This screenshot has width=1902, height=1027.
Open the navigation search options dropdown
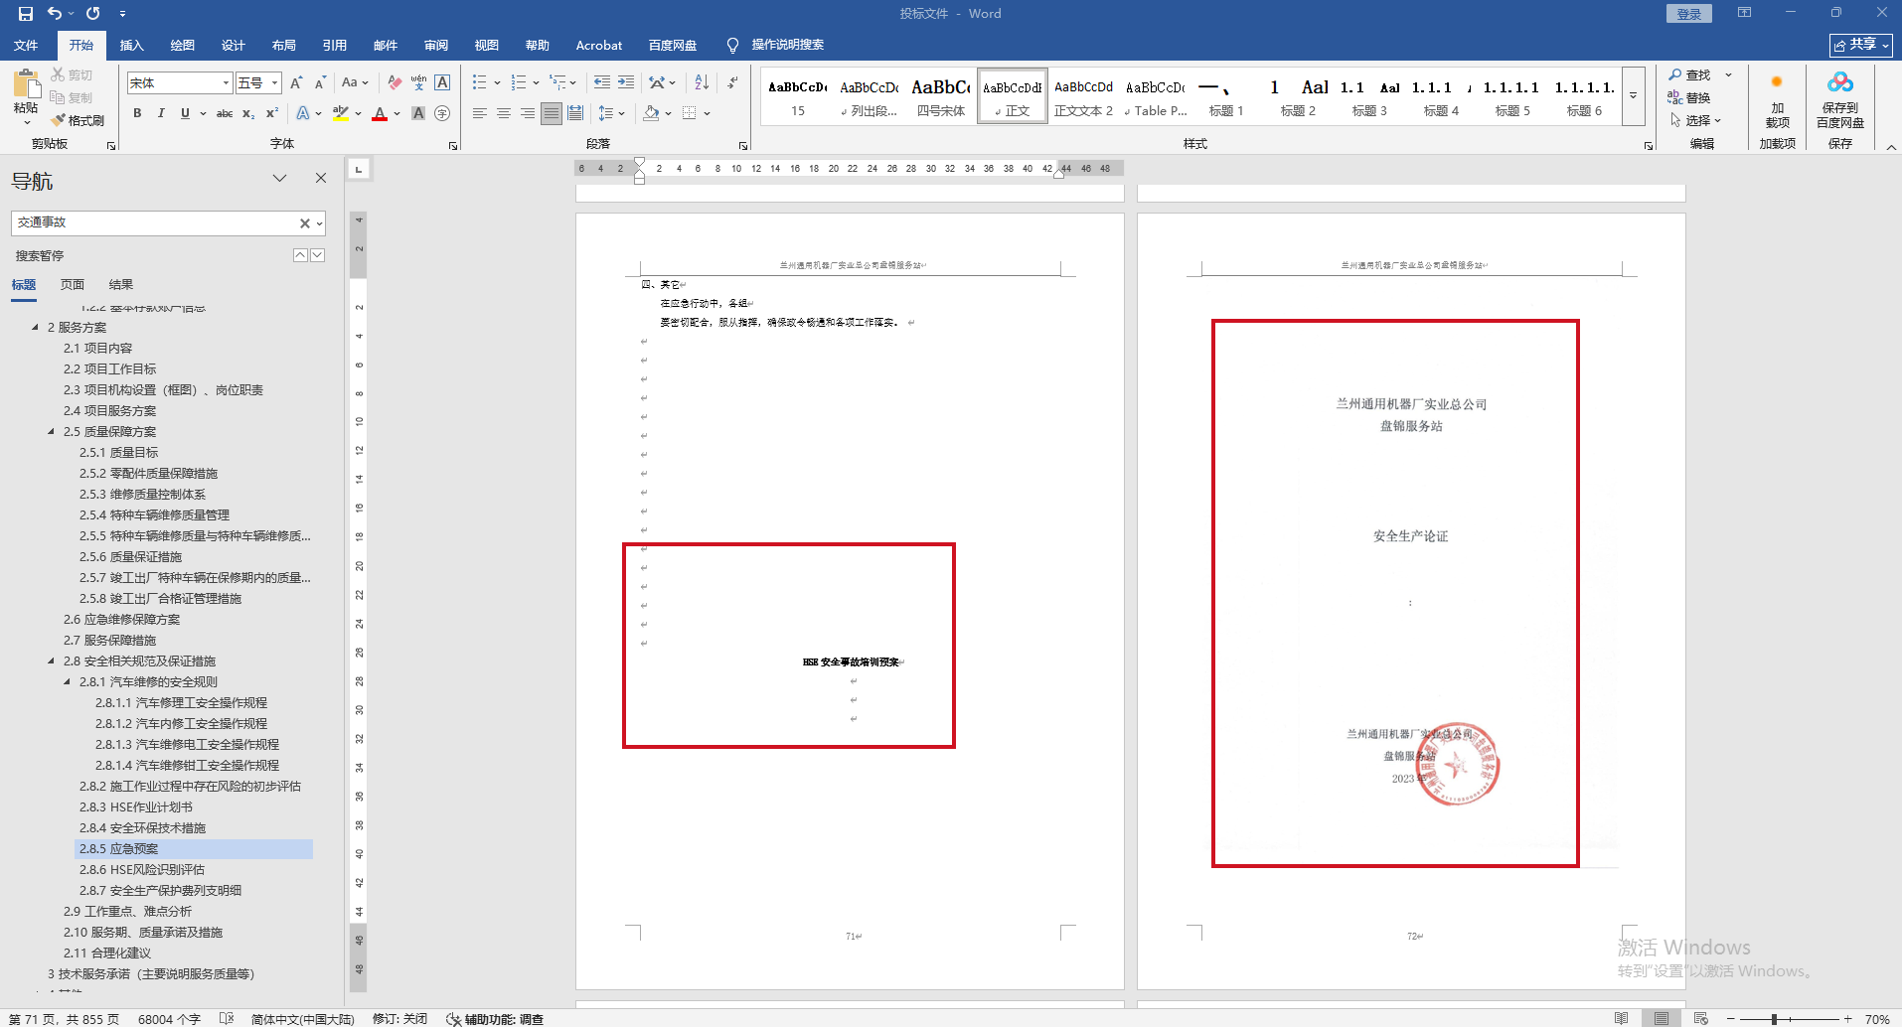319,223
